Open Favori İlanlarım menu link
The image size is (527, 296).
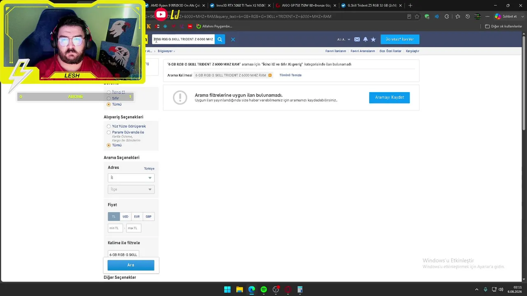tap(336, 51)
